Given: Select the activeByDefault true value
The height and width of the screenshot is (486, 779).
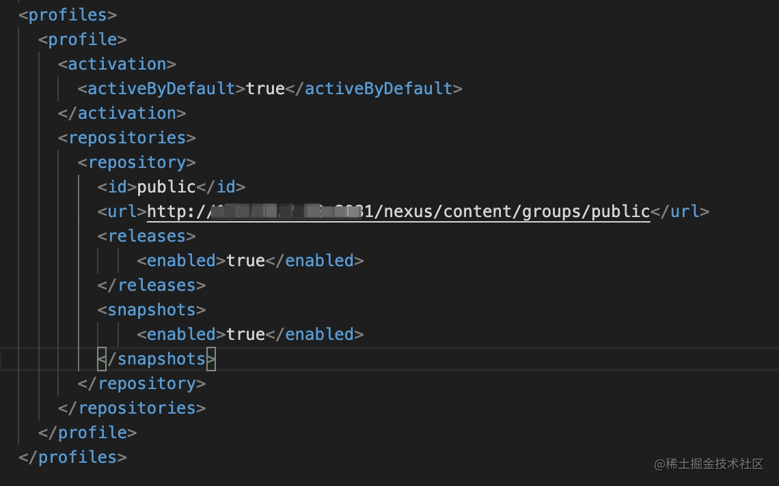Looking at the screenshot, I should coord(265,88).
